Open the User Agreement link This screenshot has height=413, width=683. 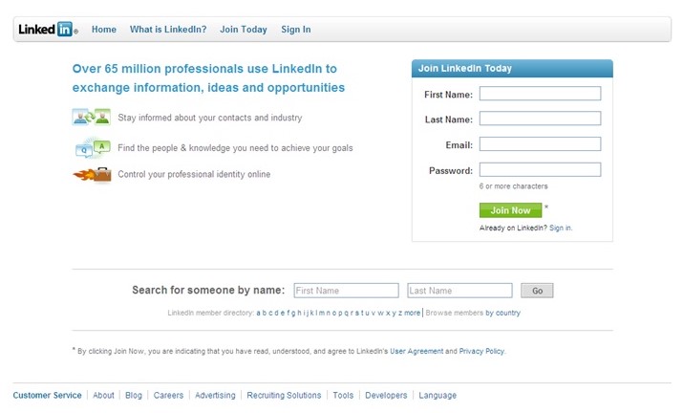tap(416, 351)
